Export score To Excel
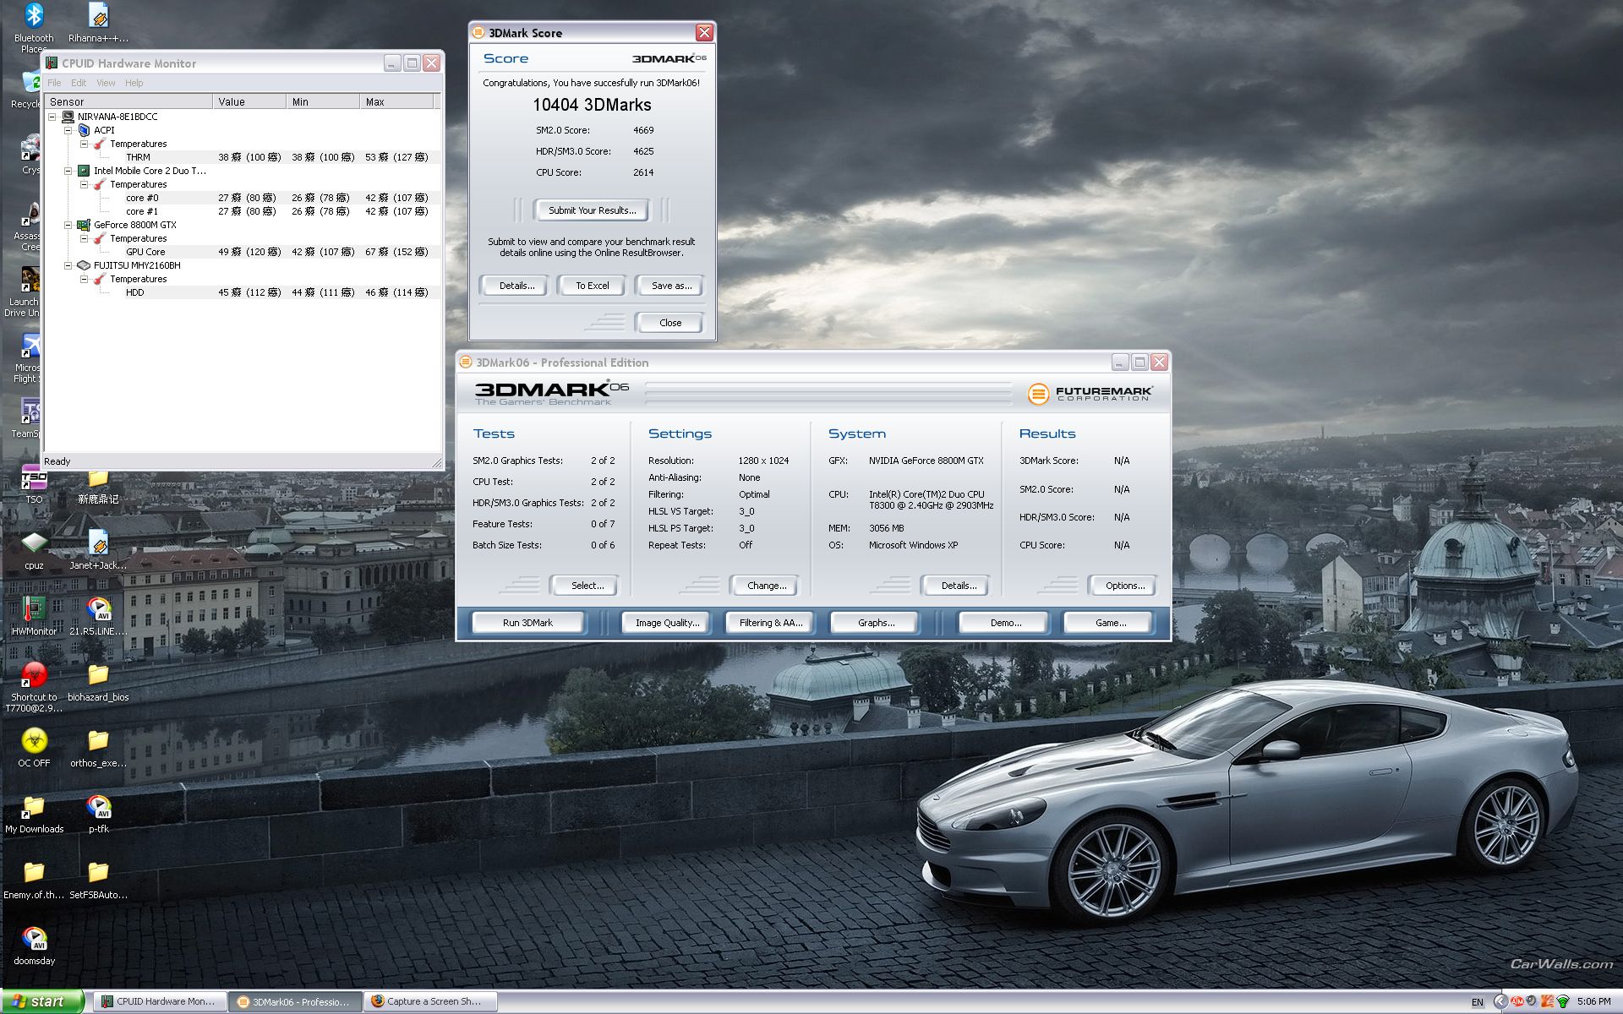1623x1014 pixels. click(x=593, y=286)
